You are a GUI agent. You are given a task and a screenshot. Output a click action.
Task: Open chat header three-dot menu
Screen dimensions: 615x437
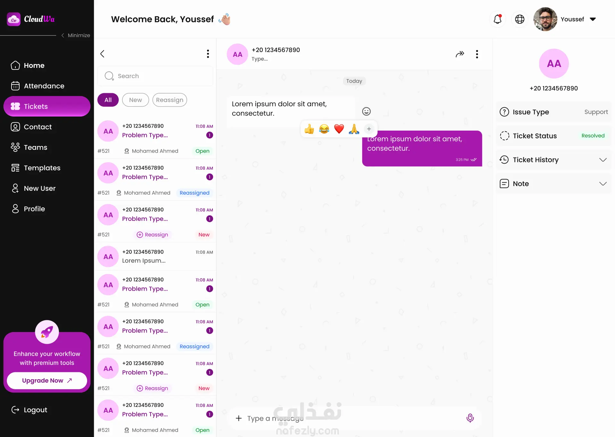(477, 54)
